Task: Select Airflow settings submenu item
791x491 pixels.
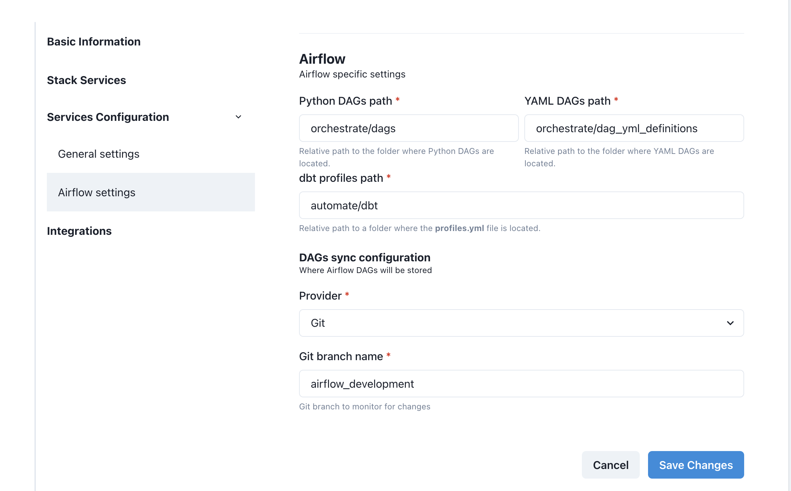Action: pyautogui.click(x=151, y=192)
